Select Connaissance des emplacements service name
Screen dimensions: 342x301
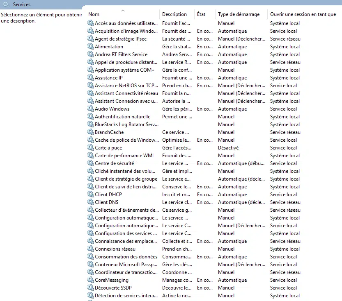tap(126, 241)
